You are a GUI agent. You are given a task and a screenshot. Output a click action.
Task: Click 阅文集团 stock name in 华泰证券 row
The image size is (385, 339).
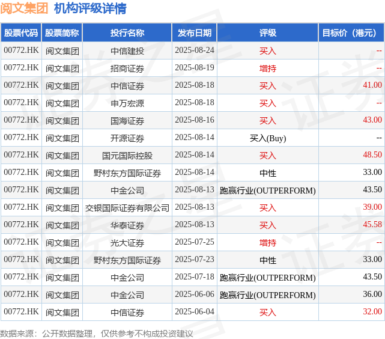62,225
